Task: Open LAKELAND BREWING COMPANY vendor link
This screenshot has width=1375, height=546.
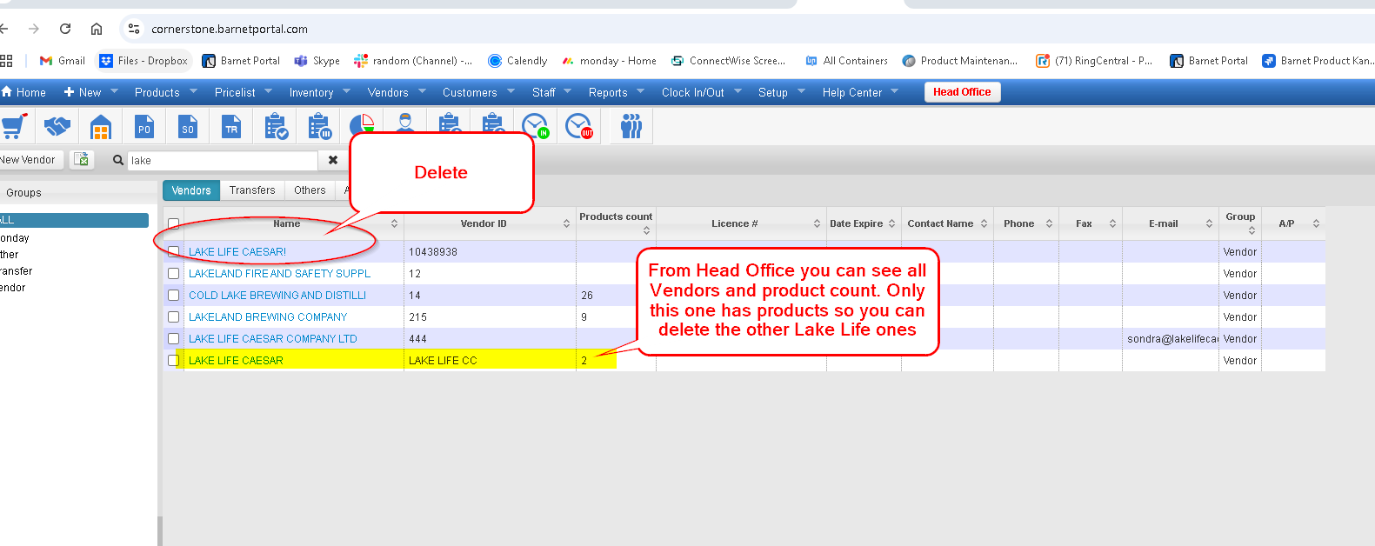Action: point(268,317)
